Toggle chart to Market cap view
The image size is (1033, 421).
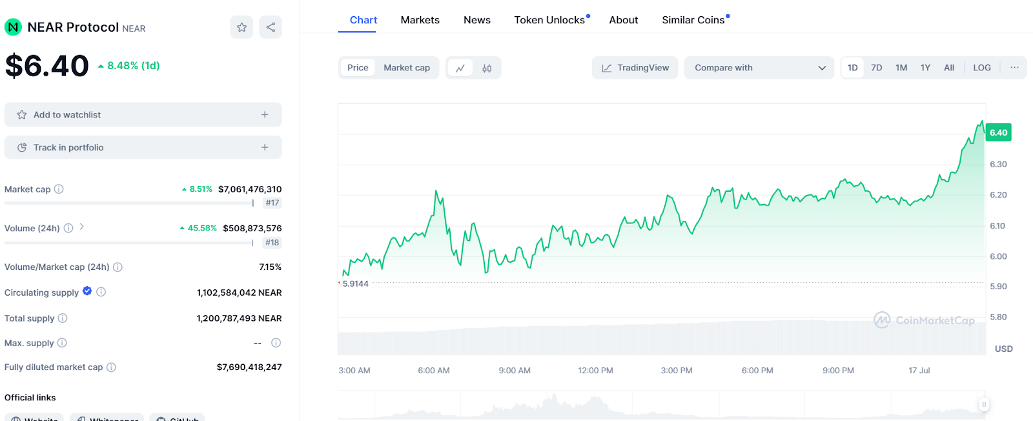pyautogui.click(x=406, y=68)
